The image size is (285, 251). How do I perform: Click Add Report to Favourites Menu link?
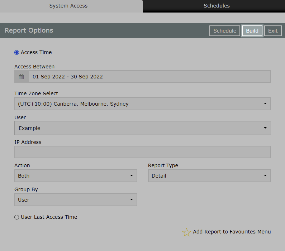(232, 232)
